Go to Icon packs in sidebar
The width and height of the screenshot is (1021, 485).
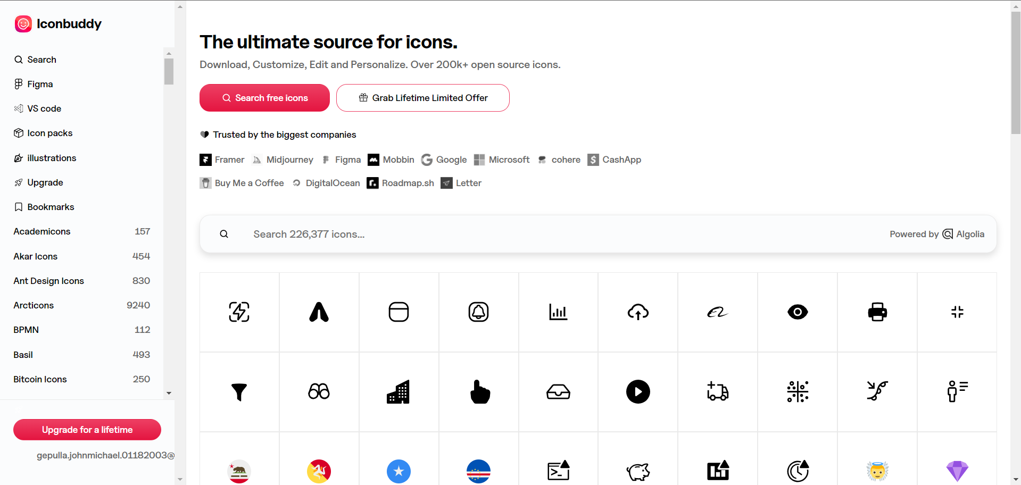point(49,133)
